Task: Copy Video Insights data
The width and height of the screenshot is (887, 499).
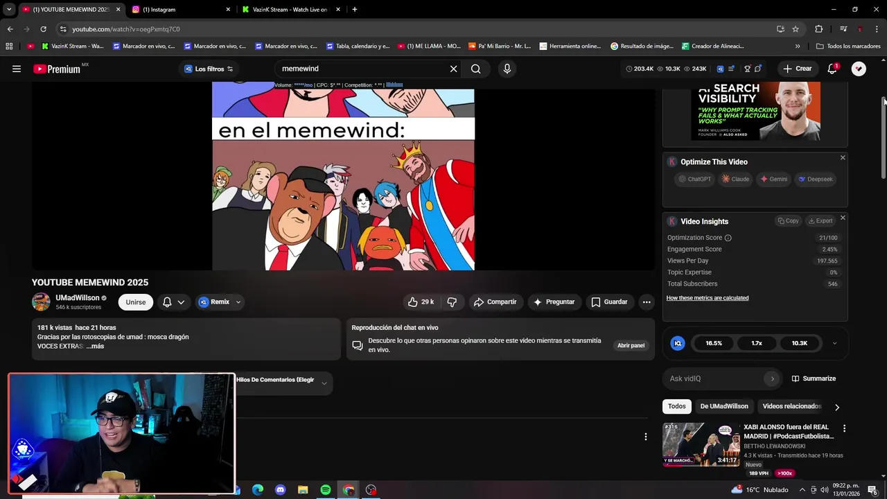Action: 788,221
